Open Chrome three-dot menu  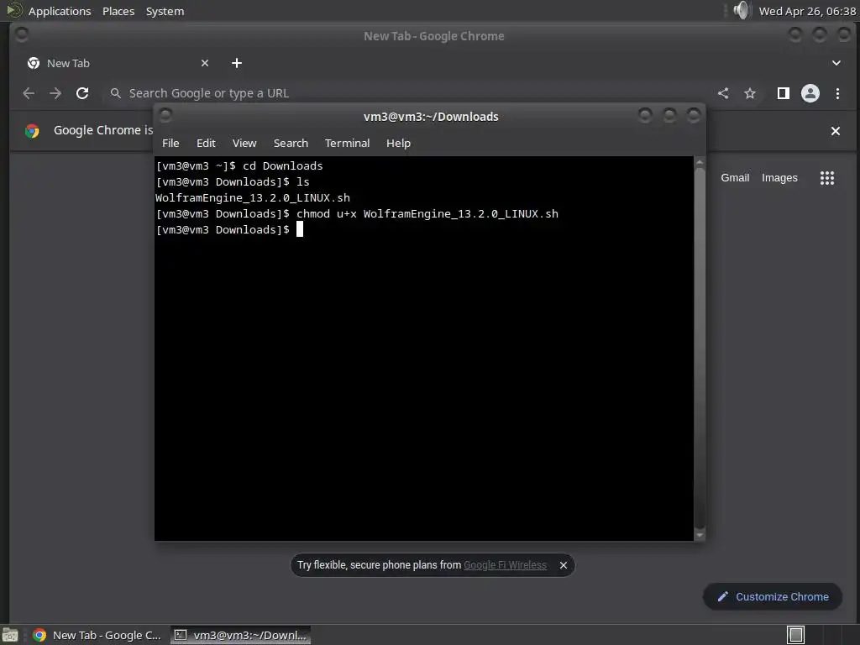point(837,93)
